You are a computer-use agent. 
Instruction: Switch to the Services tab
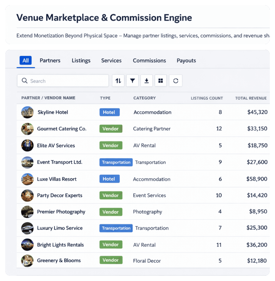pos(111,61)
